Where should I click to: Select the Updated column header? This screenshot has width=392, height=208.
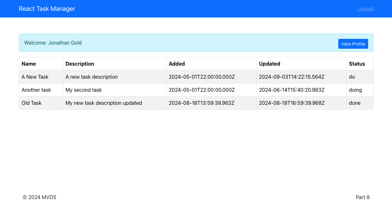(301, 64)
